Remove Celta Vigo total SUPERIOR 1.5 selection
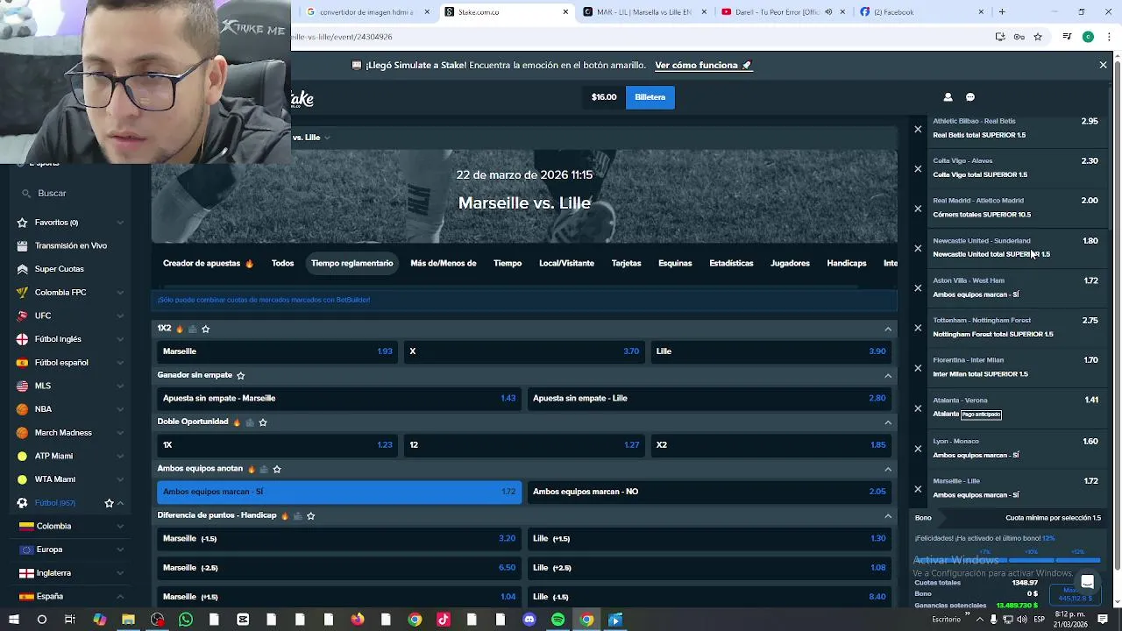 point(918,168)
